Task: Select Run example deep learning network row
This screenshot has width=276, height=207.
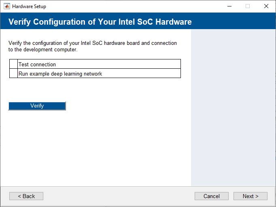Action: tap(60, 74)
